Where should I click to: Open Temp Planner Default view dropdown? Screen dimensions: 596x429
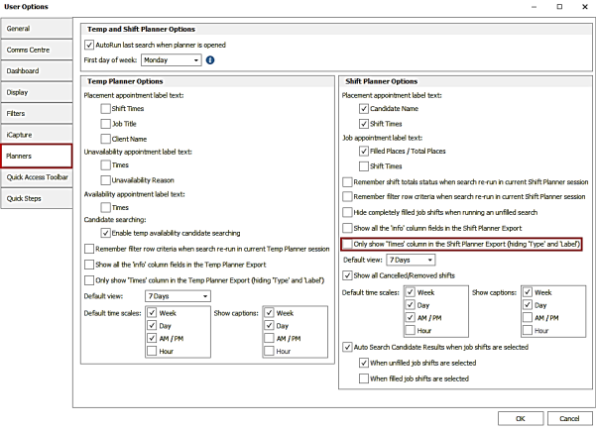click(x=178, y=296)
